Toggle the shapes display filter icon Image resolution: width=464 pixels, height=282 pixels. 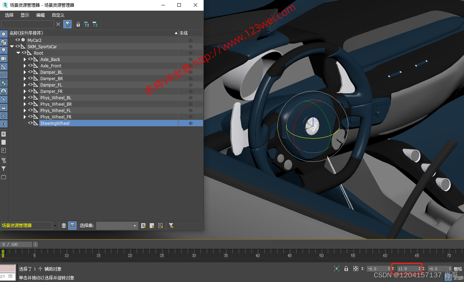[x=4, y=42]
